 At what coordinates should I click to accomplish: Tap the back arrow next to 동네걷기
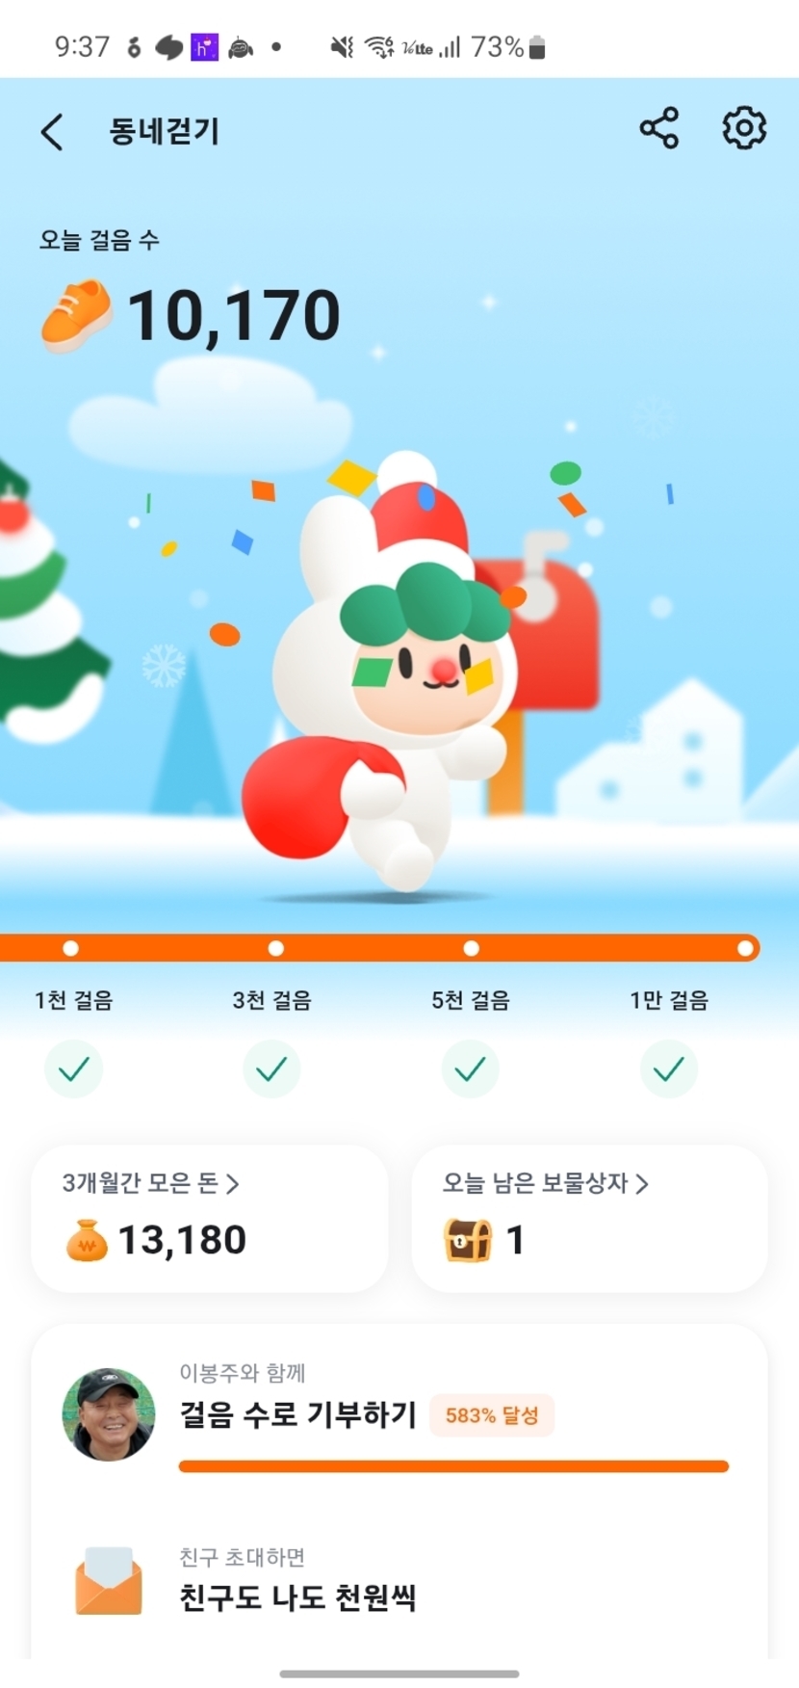52,131
